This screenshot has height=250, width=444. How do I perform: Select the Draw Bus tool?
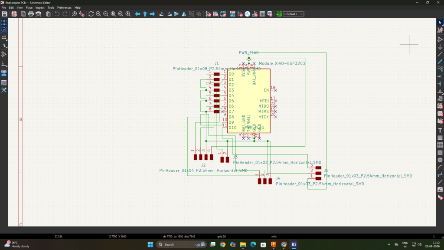440,62
